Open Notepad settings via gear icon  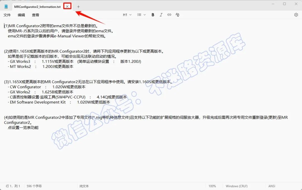(x=296, y=15)
